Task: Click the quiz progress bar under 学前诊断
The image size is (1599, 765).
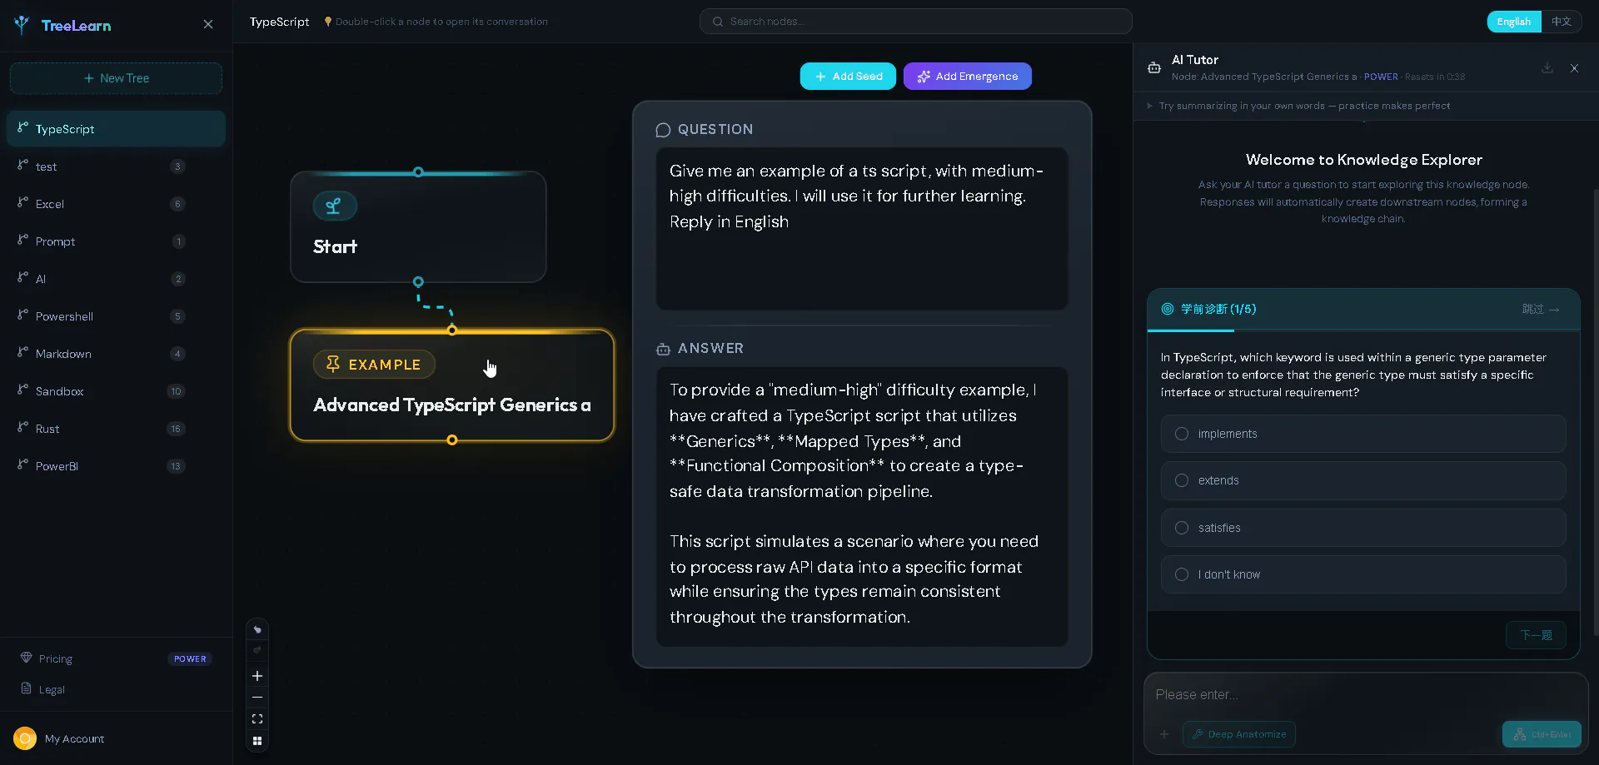Action: click(1363, 330)
